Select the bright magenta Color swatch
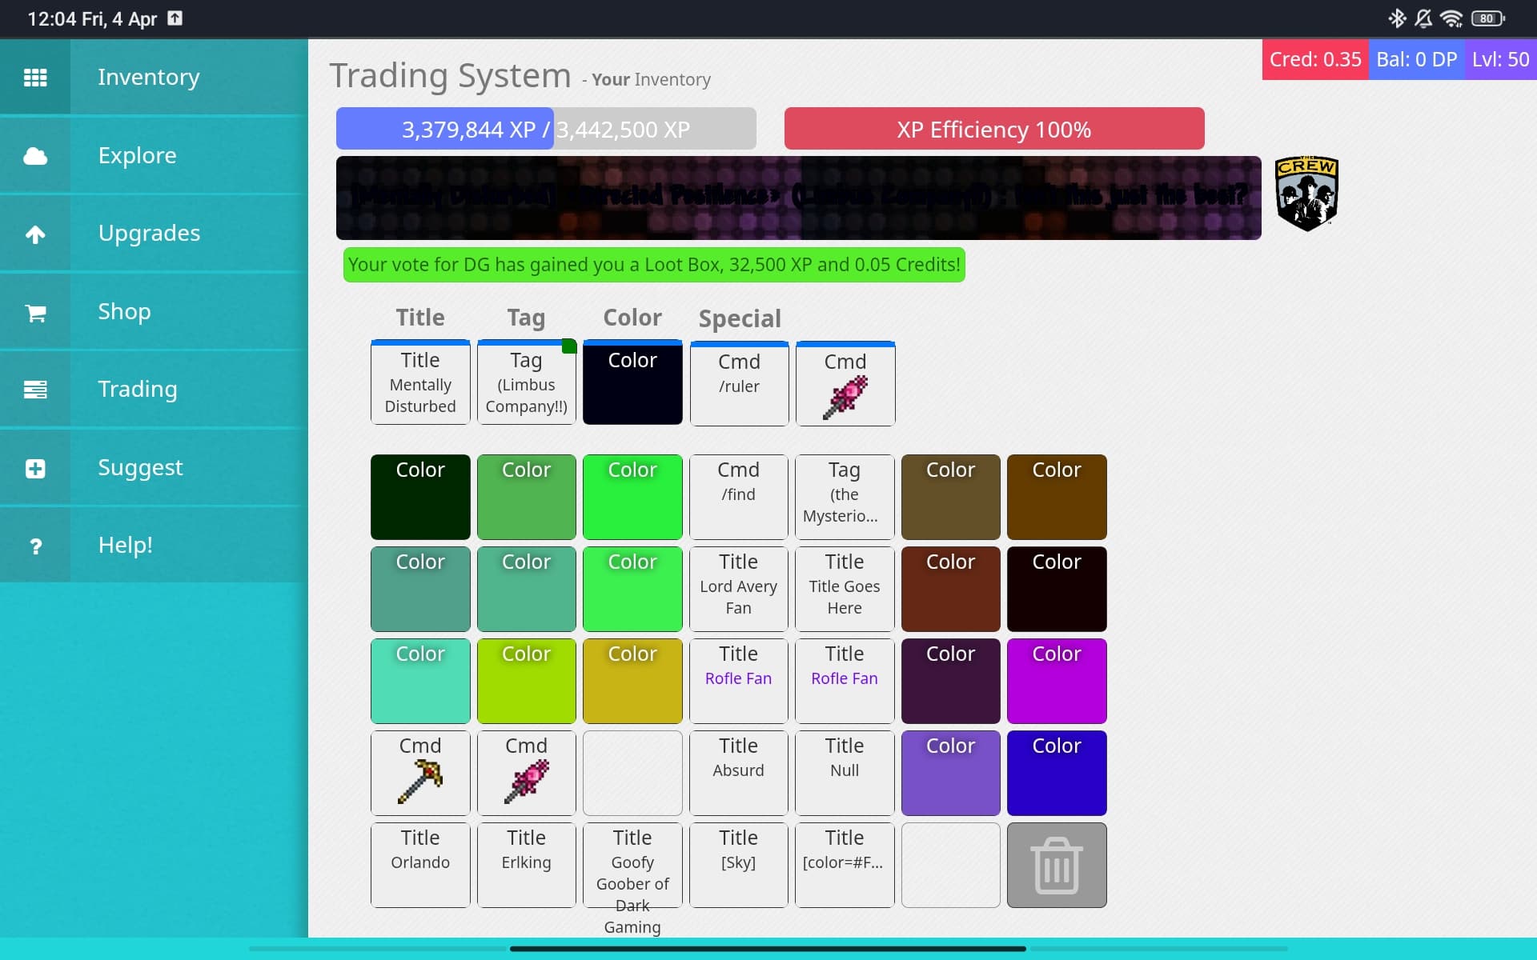The image size is (1537, 960). 1056,681
